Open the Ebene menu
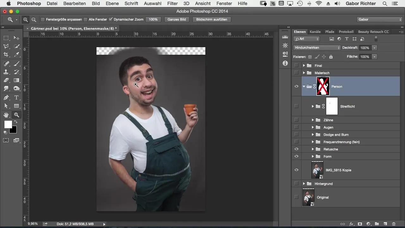 click(112, 3)
